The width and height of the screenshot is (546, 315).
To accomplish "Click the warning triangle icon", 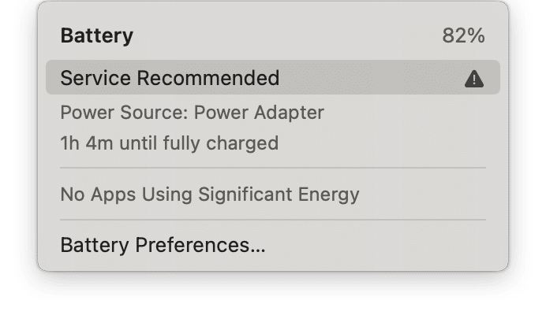I will [473, 78].
